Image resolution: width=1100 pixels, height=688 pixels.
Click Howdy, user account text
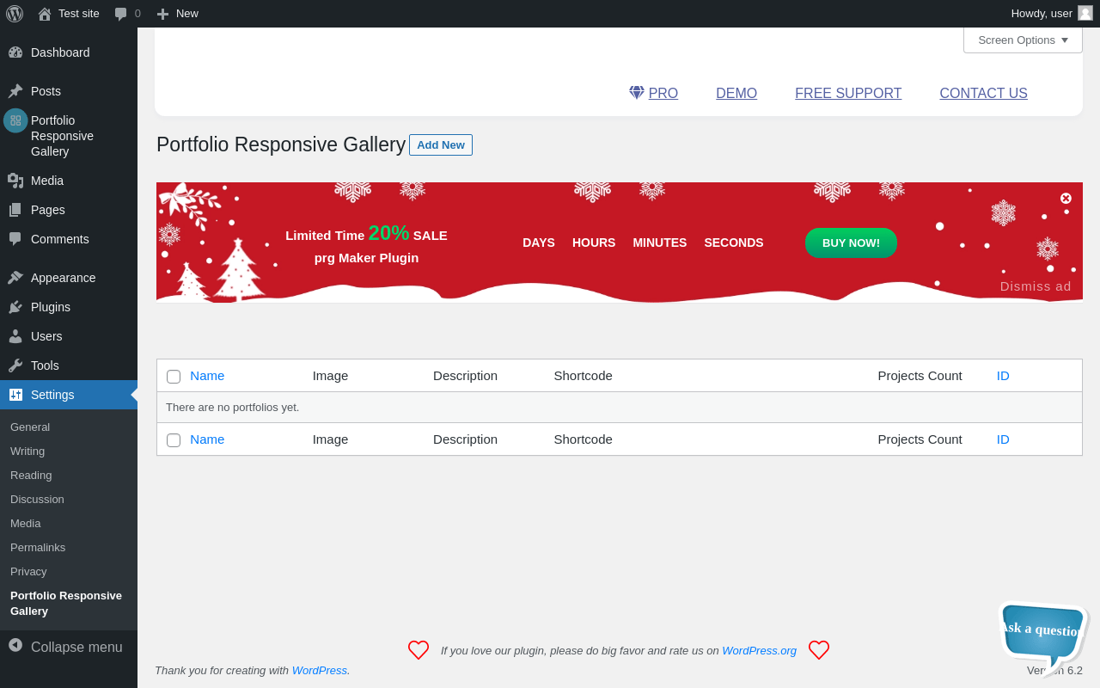[1042, 13]
